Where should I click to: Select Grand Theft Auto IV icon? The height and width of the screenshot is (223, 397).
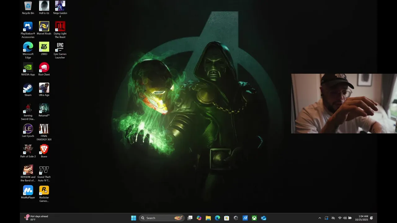point(44,173)
